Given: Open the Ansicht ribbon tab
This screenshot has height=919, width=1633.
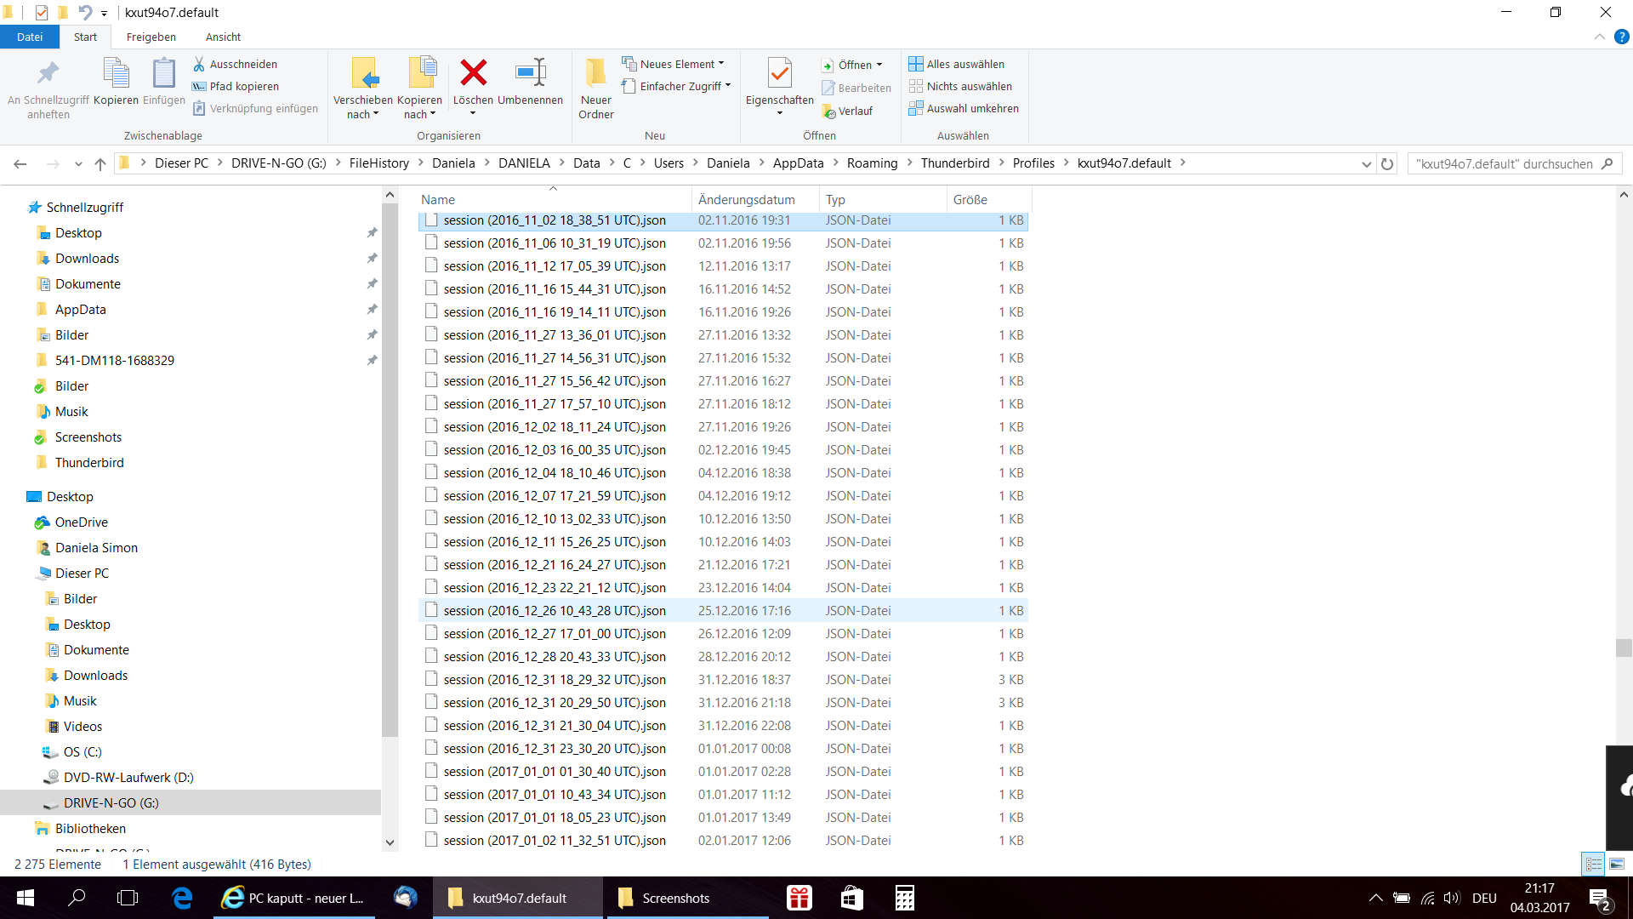Looking at the screenshot, I should (223, 37).
